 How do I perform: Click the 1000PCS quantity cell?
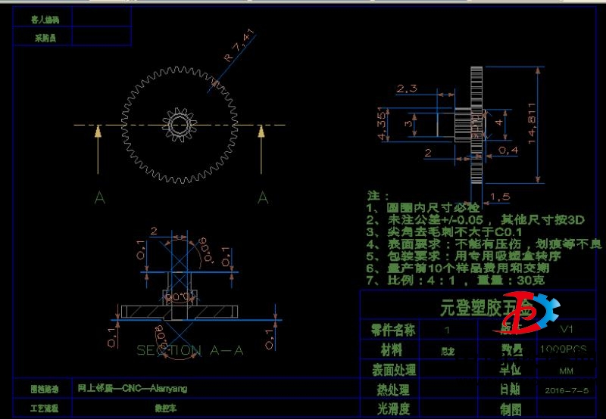click(x=564, y=350)
